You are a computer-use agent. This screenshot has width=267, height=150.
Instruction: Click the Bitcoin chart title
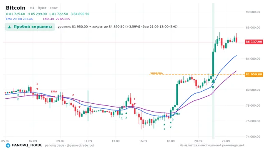[15, 8]
